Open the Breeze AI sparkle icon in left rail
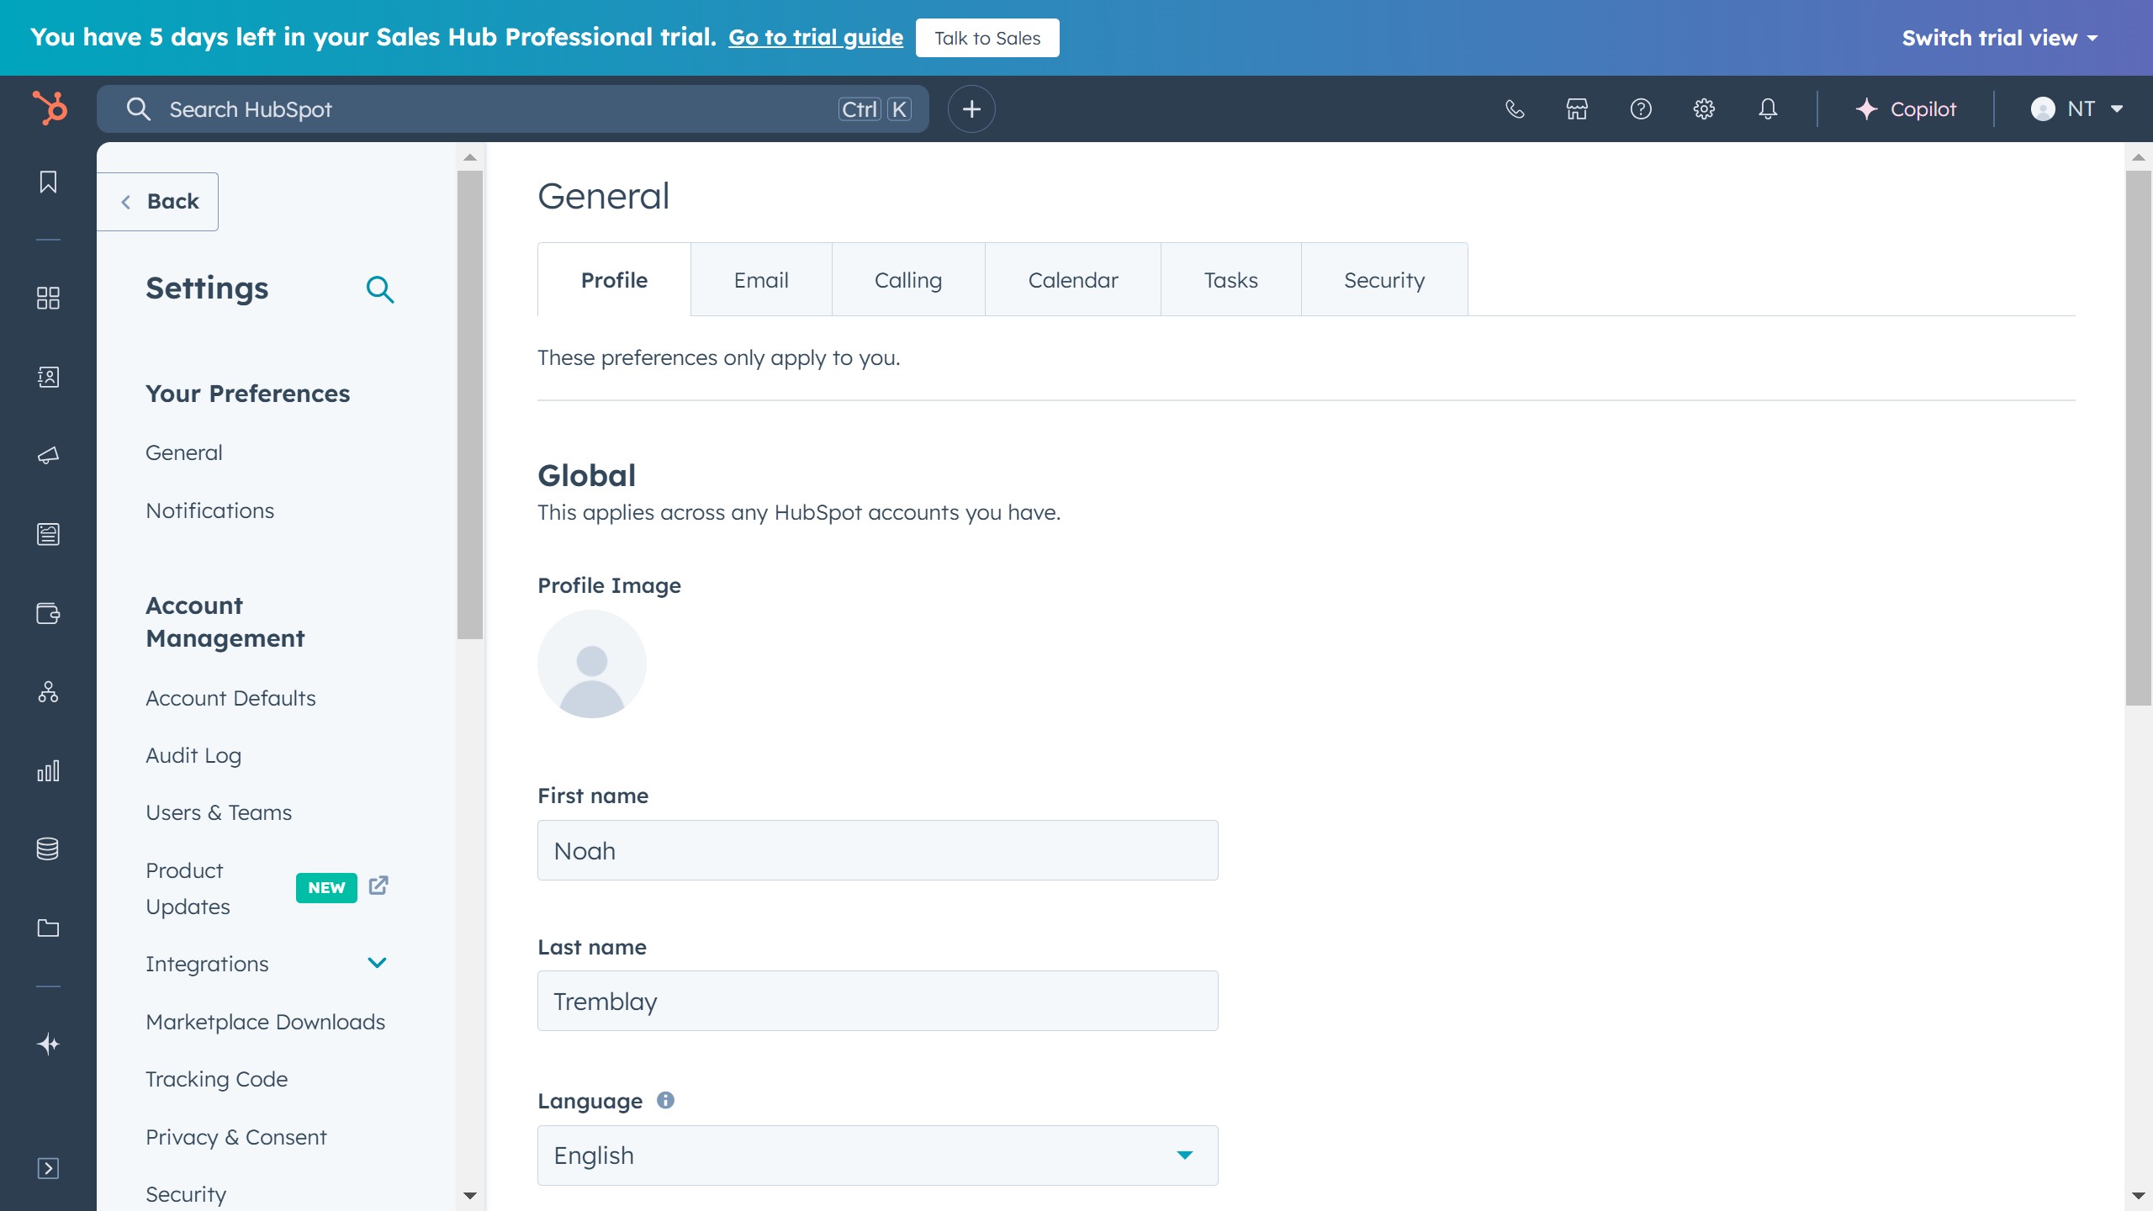Viewport: 2153px width, 1211px height. (x=48, y=1044)
